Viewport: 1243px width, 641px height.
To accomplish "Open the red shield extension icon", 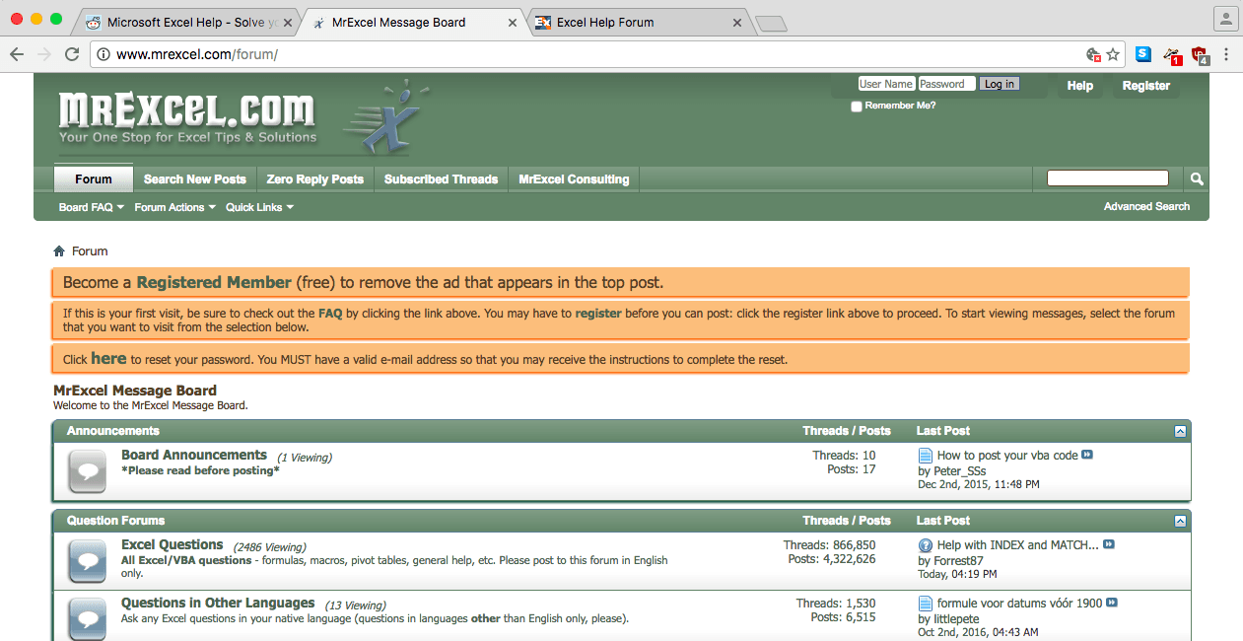I will click(x=1199, y=55).
